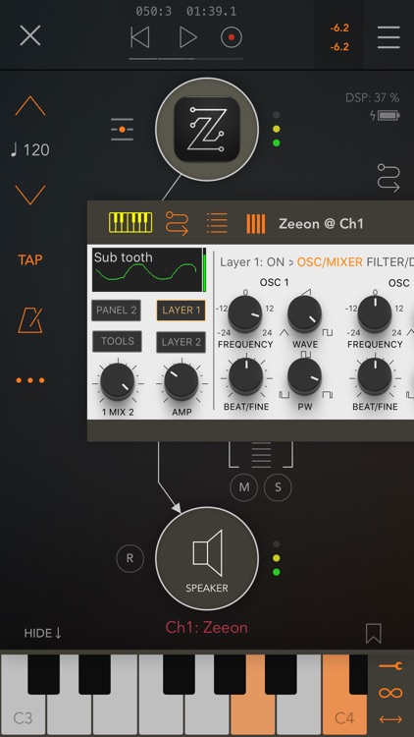The height and width of the screenshot is (737, 414).
Task: Toggle the metronome icon
Action: coord(30,320)
